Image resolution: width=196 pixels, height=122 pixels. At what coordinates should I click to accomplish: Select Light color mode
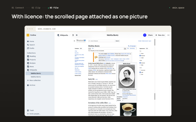[x=140, y=72]
